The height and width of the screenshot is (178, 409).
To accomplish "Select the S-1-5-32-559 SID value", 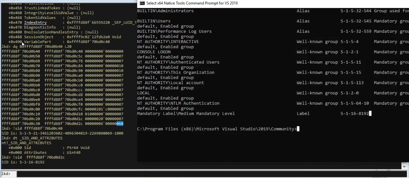I will [356, 31].
